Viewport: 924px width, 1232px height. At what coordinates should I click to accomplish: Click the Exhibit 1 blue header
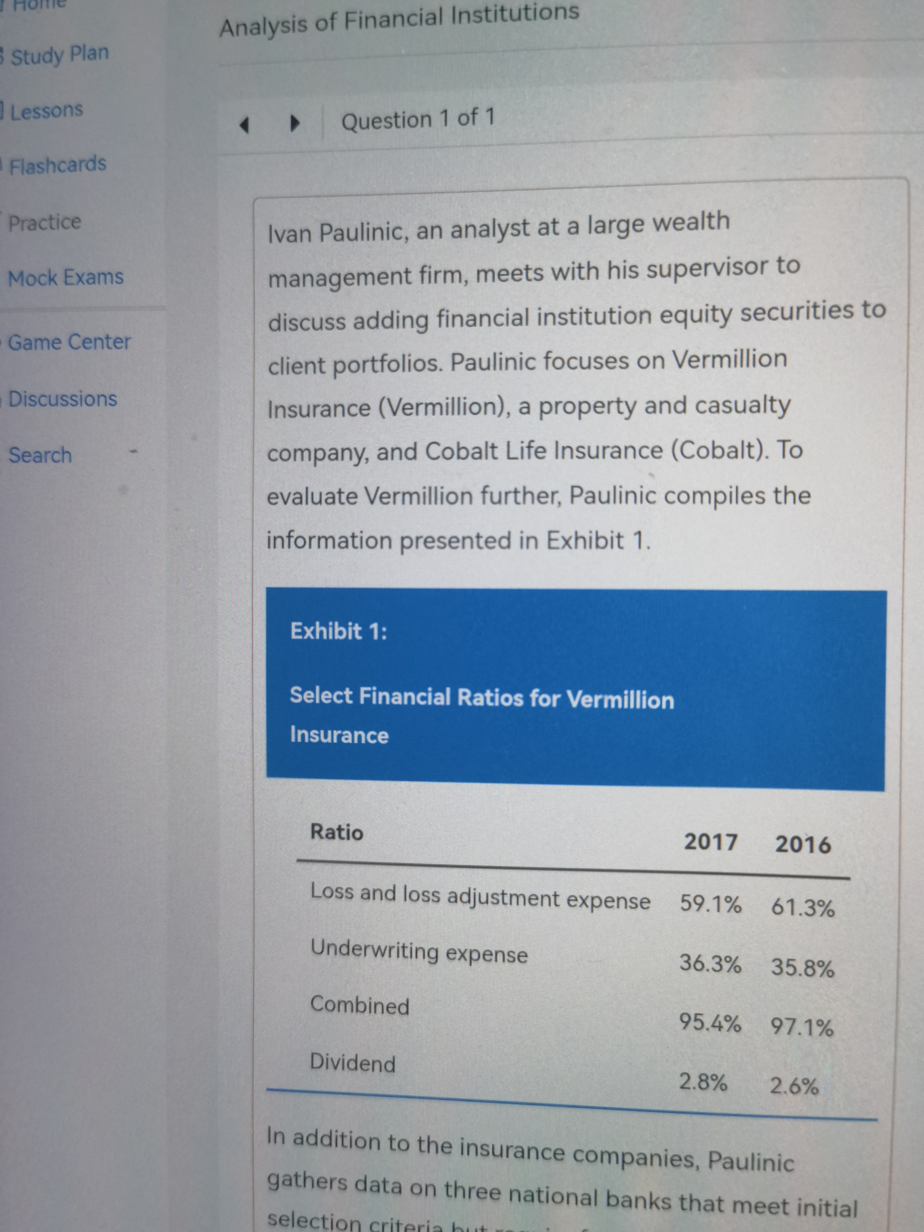click(576, 689)
